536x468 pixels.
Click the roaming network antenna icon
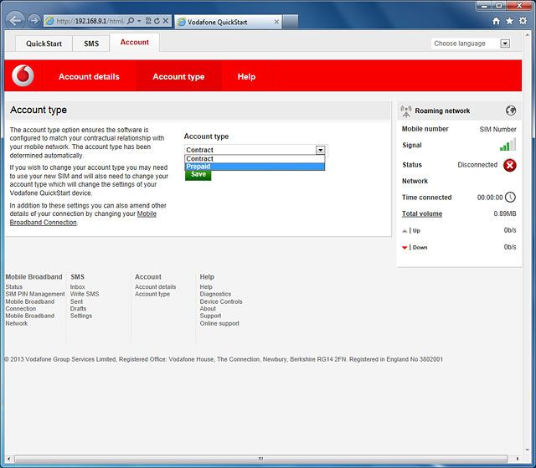406,111
